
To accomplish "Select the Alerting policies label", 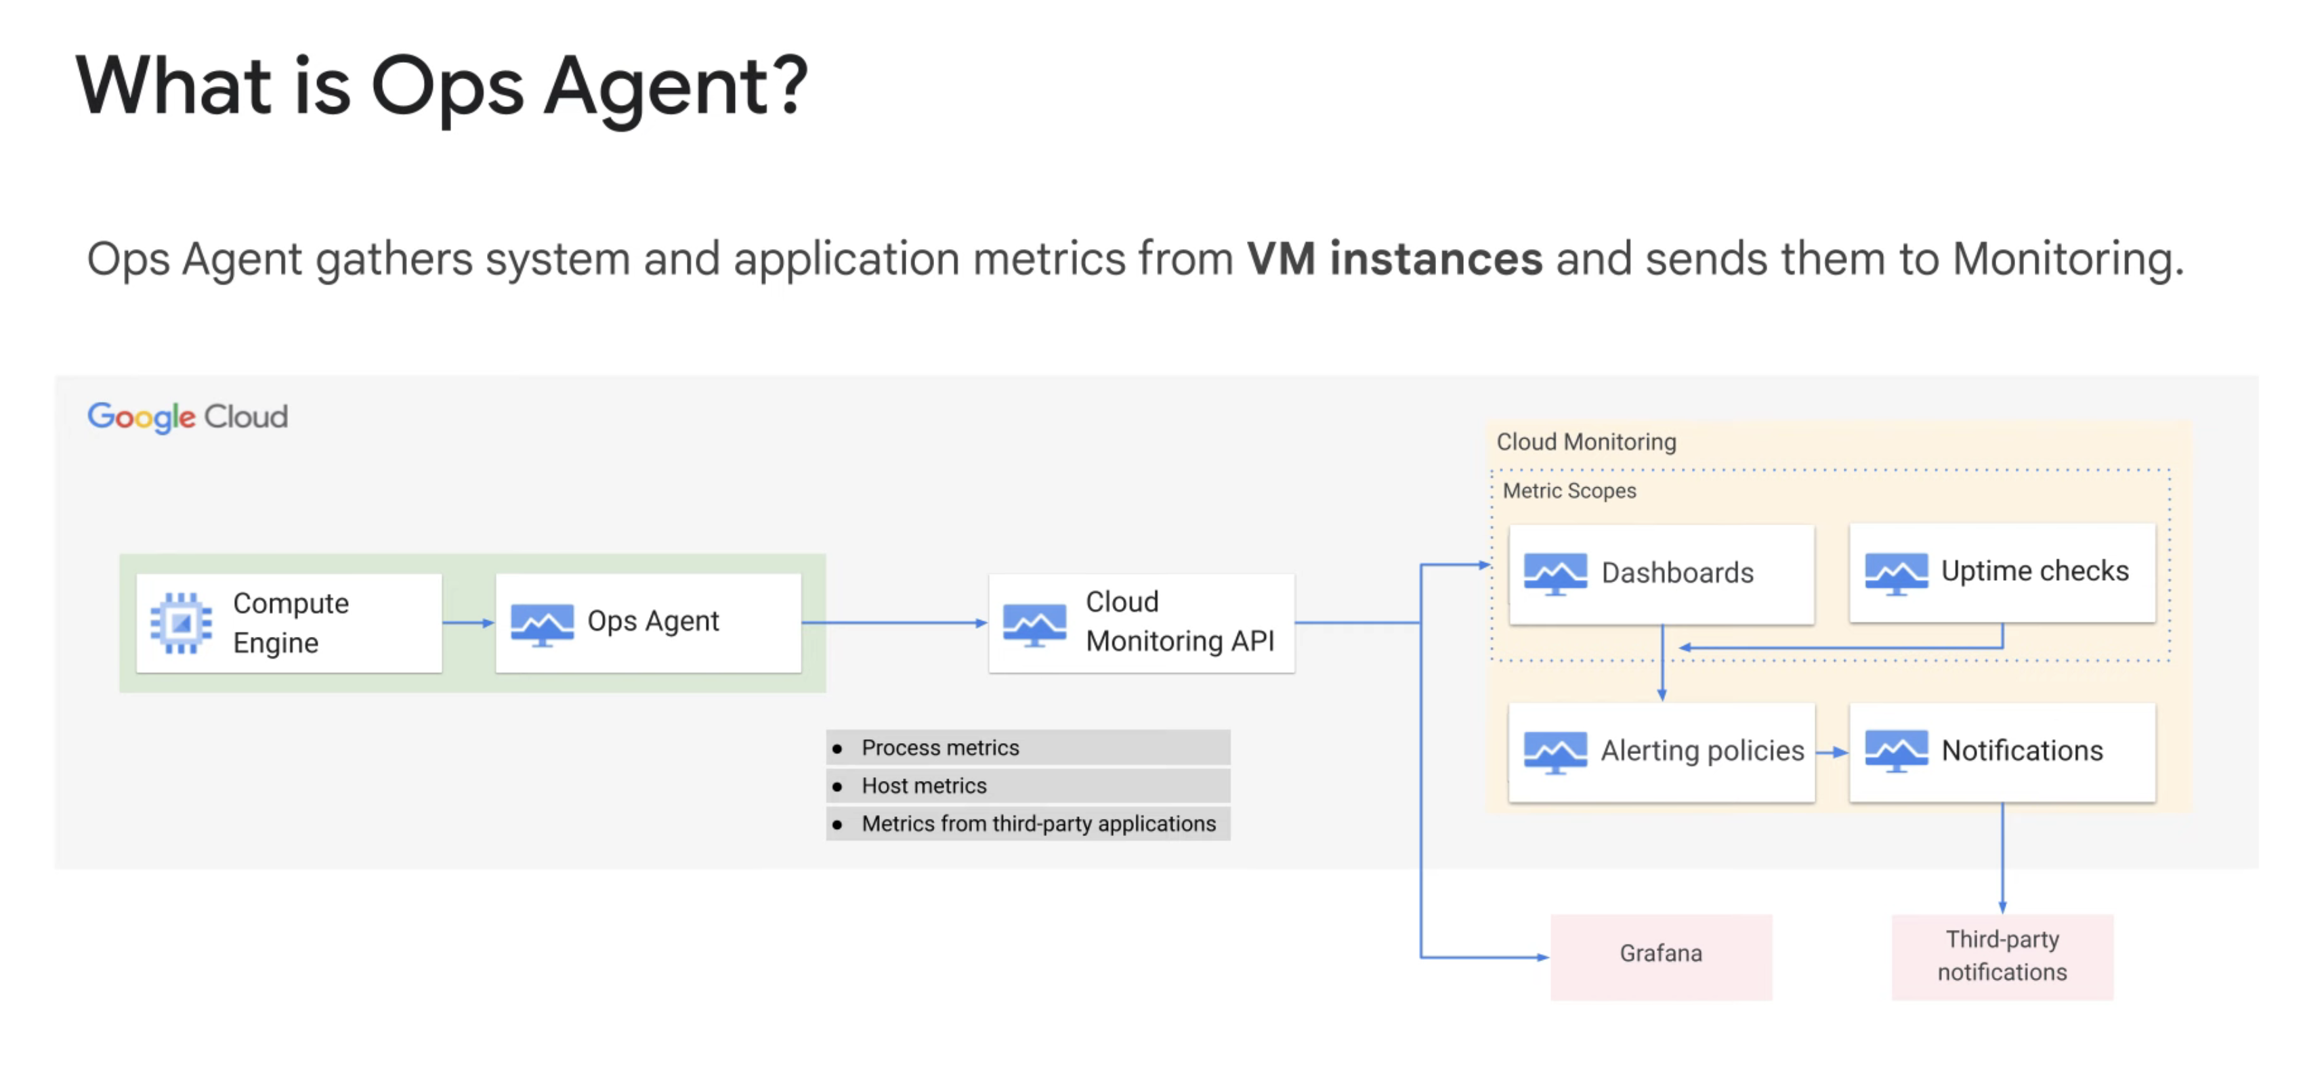I will (1702, 751).
